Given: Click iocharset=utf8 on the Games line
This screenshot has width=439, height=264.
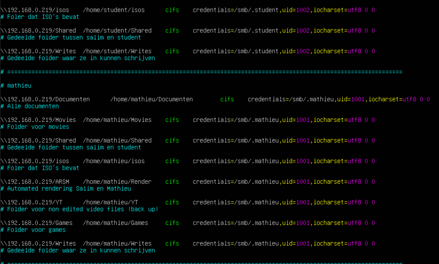Looking at the screenshot, I should point(337,223).
